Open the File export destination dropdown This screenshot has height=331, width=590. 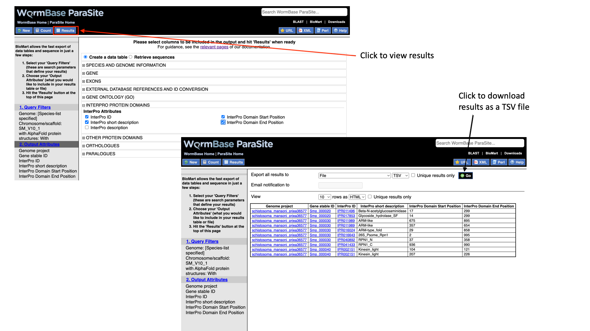pos(355,176)
